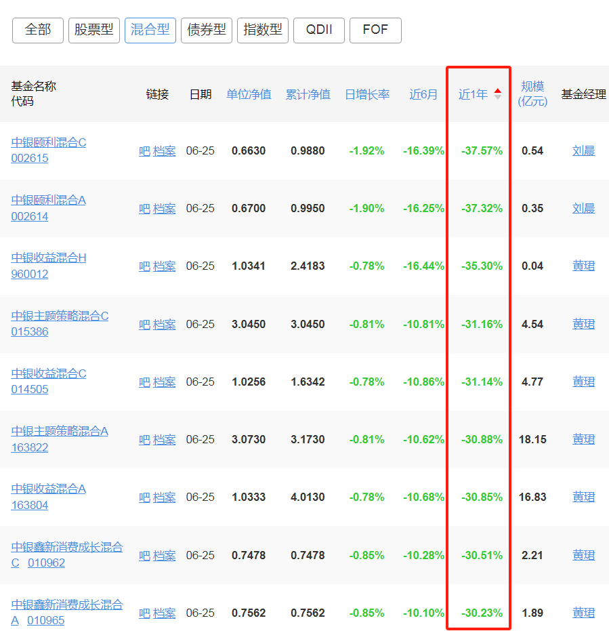Open fund 中银主题策略混合C
This screenshot has height=631, width=609.
click(60, 316)
